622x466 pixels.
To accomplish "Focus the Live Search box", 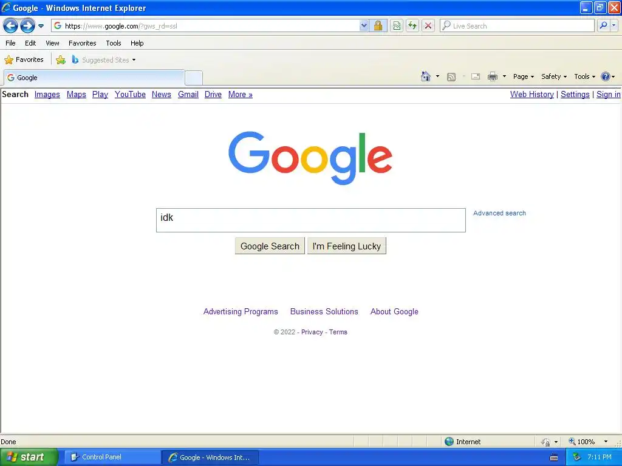I will coord(518,25).
